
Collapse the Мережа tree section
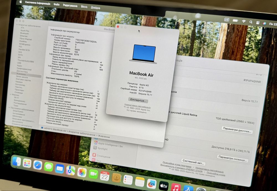(x=11, y=94)
